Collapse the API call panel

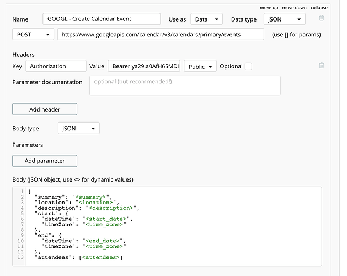319,7
